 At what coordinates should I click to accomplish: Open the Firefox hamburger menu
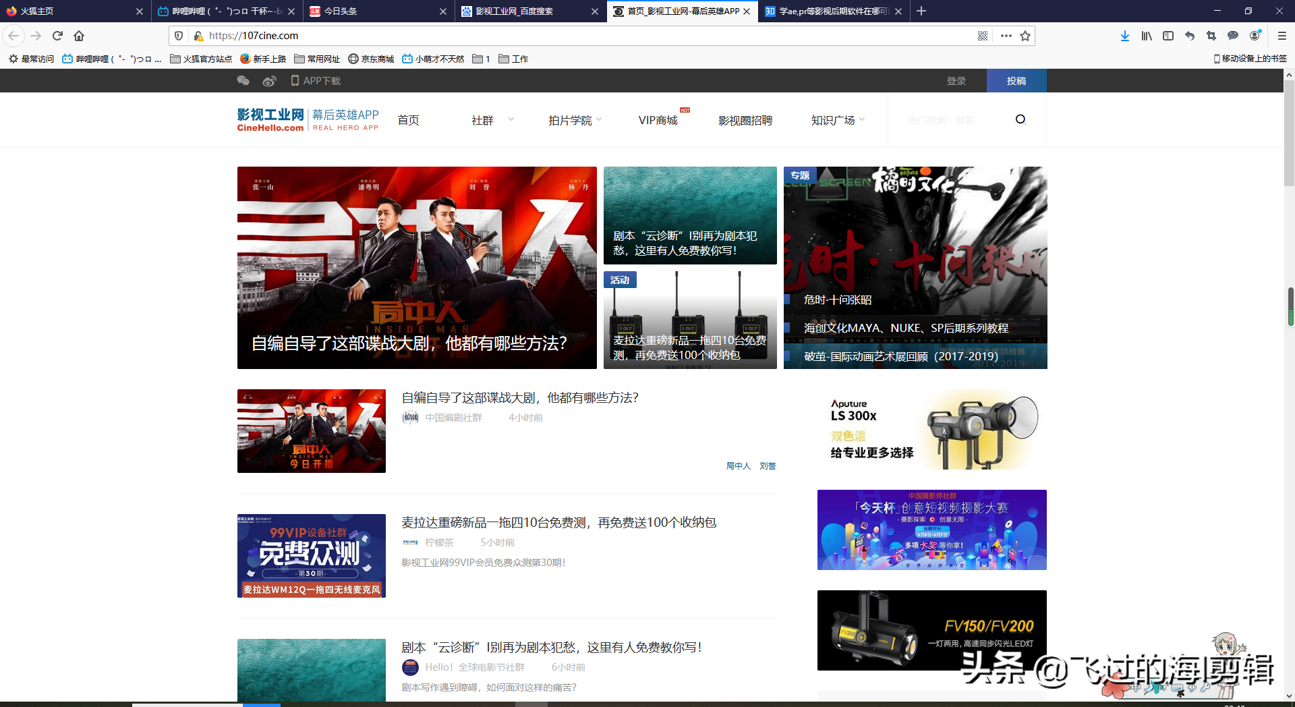(x=1281, y=36)
